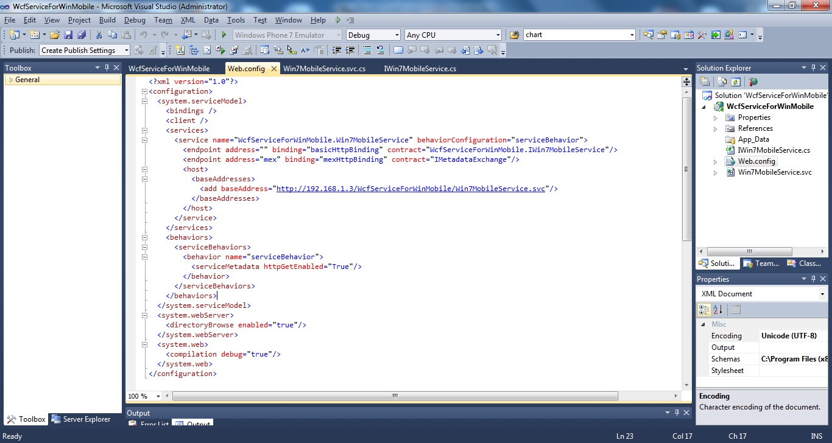Viewport: 832px width, 443px height.
Task: Click the editor's vertical scrollbar thumb
Action: click(686, 169)
